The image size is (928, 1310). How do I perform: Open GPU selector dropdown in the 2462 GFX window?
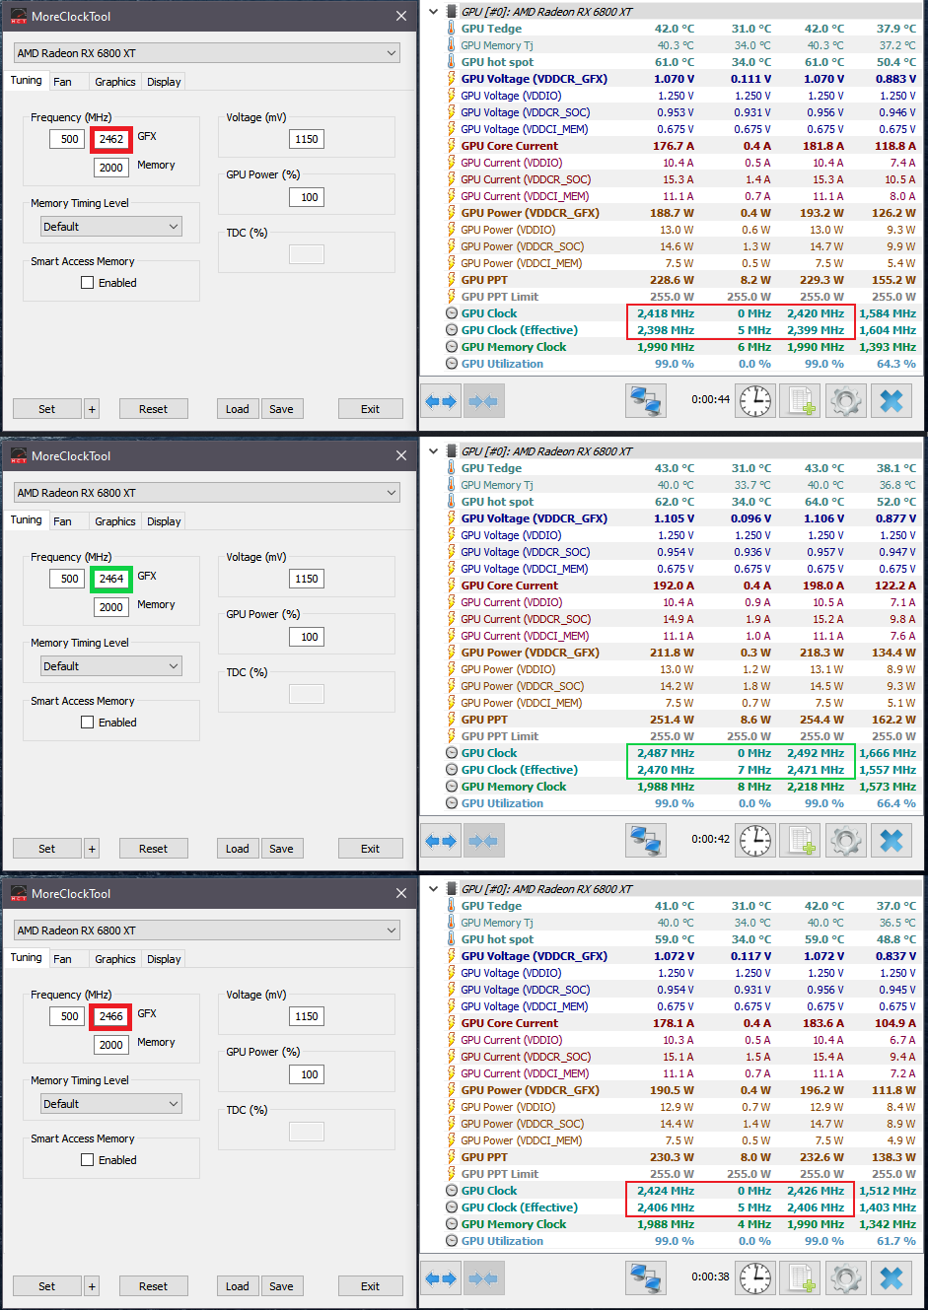tap(207, 53)
